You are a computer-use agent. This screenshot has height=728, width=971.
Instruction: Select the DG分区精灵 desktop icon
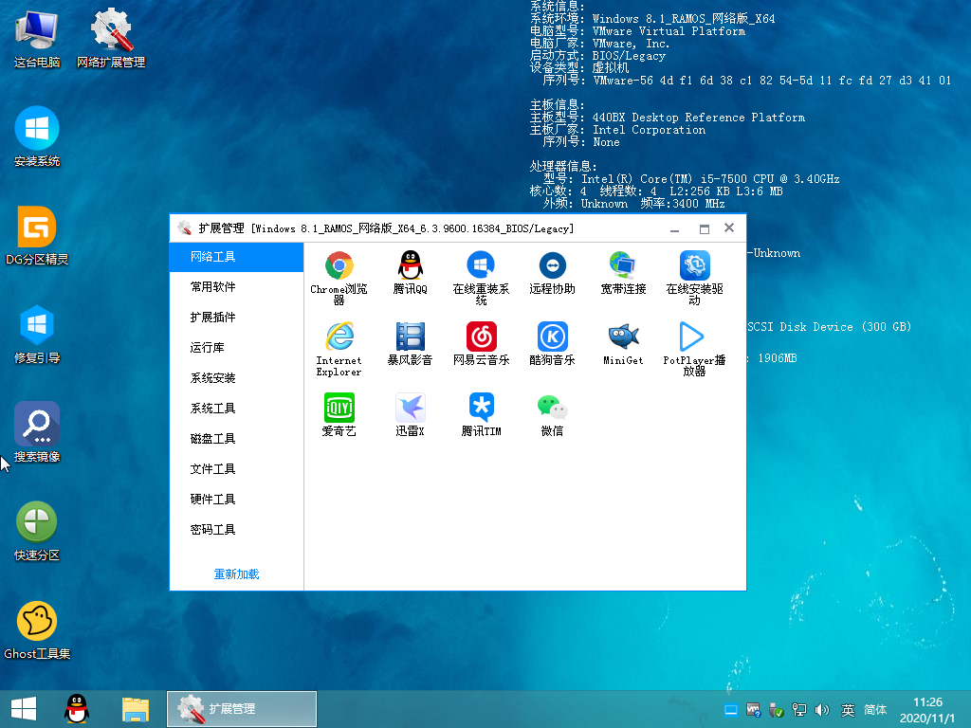[37, 236]
